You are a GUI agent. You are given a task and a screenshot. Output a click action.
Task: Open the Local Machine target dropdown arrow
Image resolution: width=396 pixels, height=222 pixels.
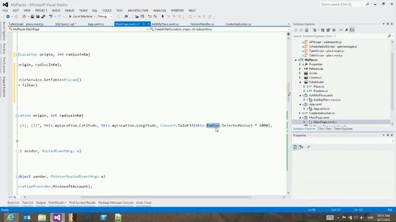(95, 17)
